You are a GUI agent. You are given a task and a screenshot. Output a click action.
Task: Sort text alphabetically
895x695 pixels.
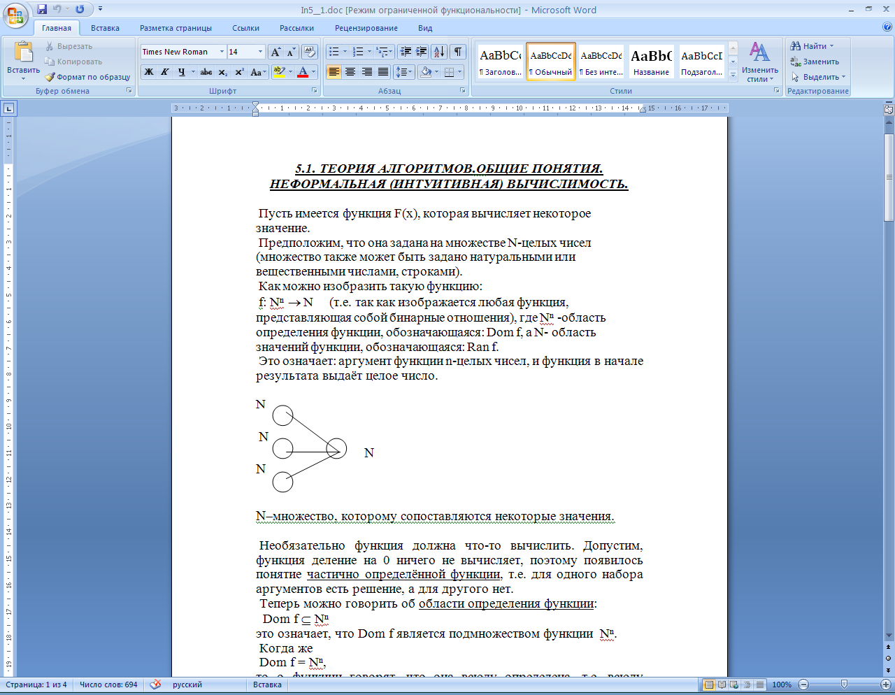tap(439, 52)
